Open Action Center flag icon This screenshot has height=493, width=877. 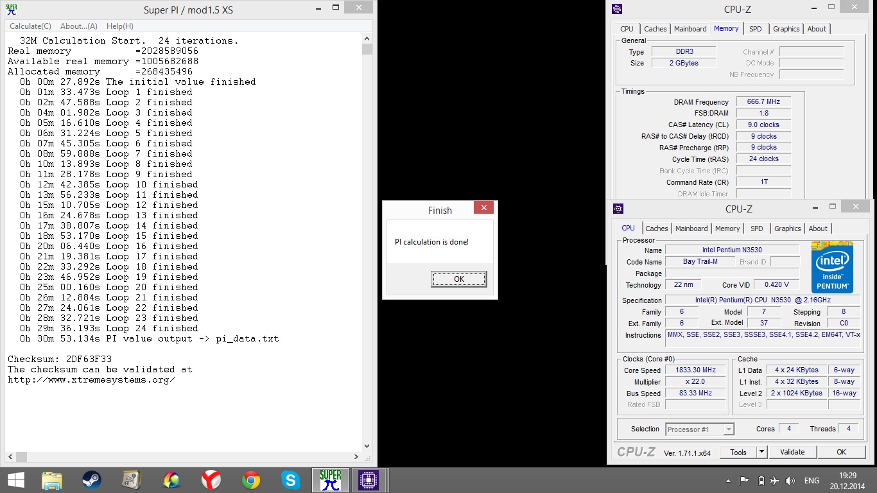pyautogui.click(x=744, y=481)
